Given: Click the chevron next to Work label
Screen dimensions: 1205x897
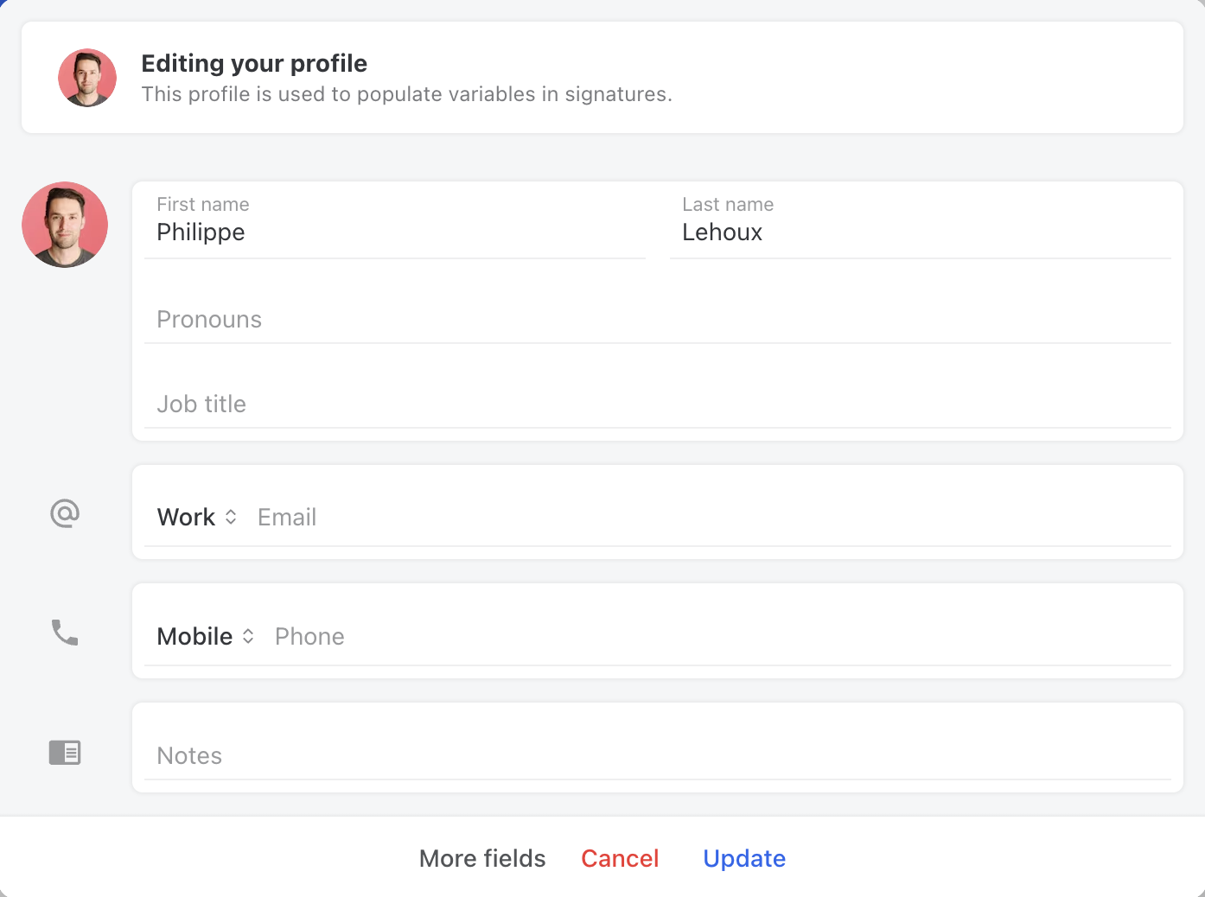Looking at the screenshot, I should point(231,516).
